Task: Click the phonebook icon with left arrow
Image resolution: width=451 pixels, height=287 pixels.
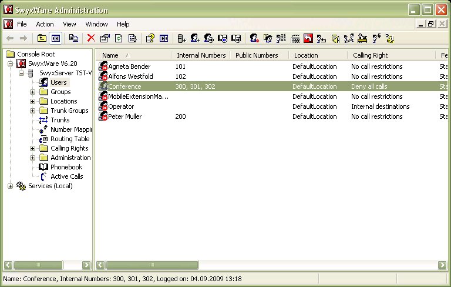Action: 223,38
